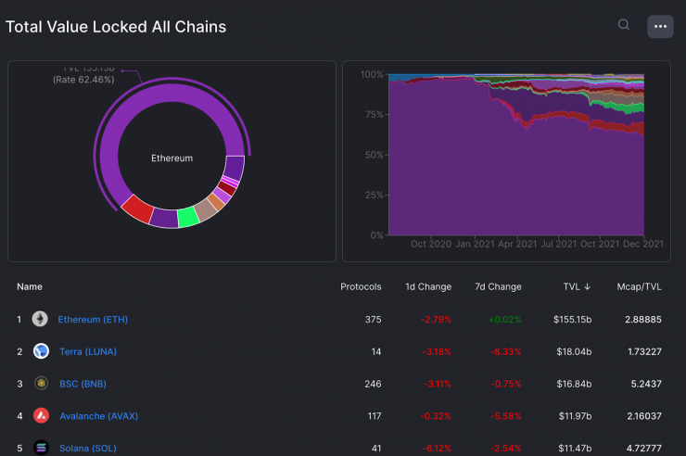The height and width of the screenshot is (456, 686).
Task: Click Ethereum 1d change -2.79%
Action: [436, 320]
